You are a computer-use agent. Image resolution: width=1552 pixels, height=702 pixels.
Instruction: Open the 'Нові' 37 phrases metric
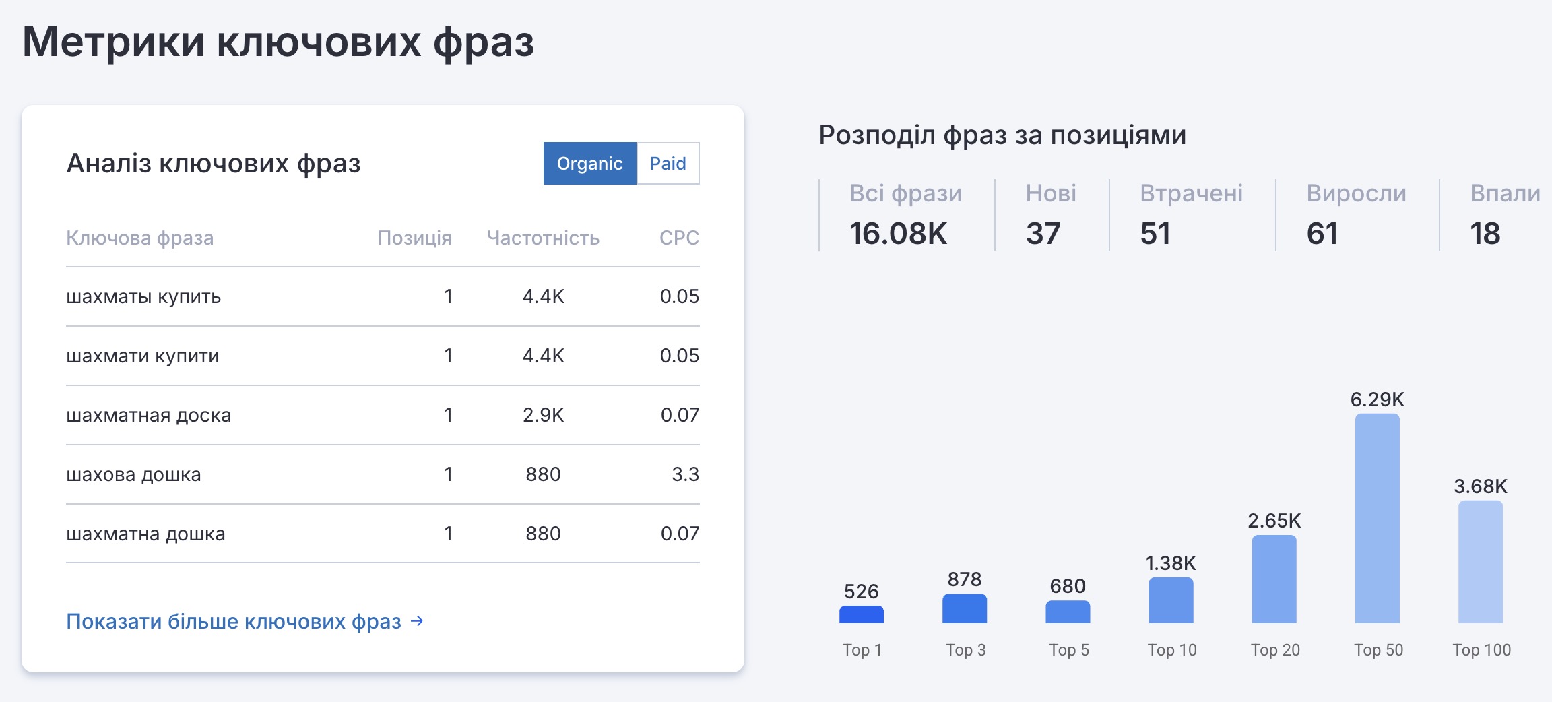[1050, 216]
